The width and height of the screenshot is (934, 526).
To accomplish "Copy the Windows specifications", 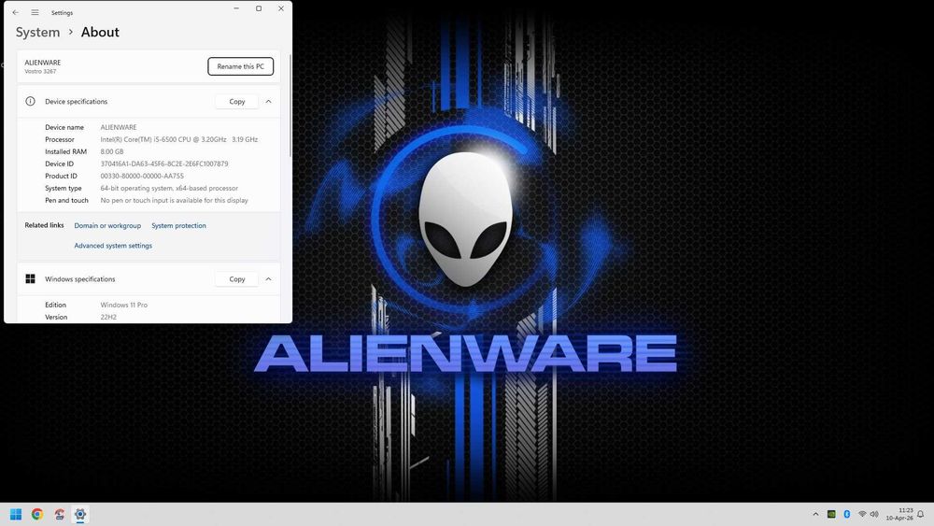I will coord(237,278).
